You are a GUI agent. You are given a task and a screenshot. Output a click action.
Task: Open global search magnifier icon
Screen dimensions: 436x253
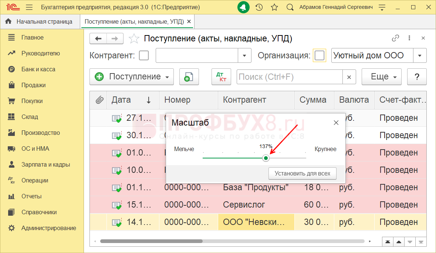click(290, 7)
